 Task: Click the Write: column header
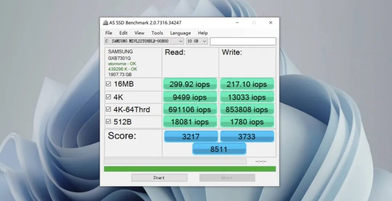[x=232, y=52]
